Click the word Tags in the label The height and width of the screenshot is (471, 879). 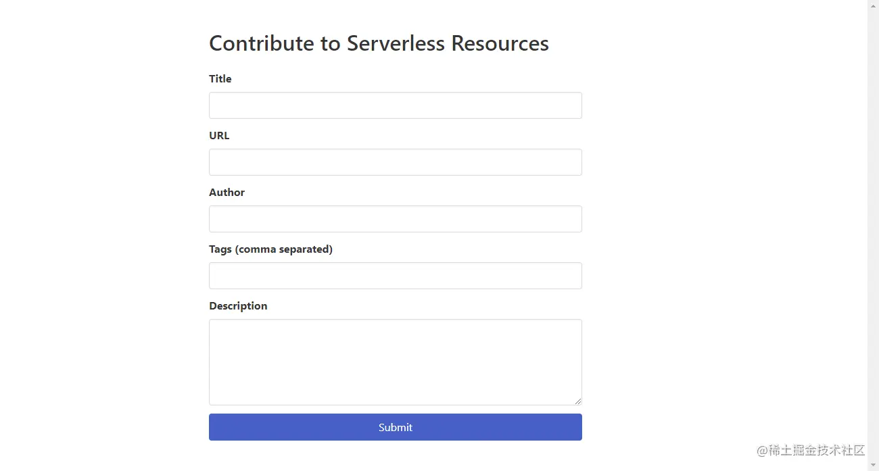point(220,249)
